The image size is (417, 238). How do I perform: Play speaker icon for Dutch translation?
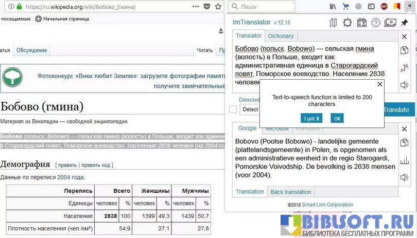click(x=405, y=177)
